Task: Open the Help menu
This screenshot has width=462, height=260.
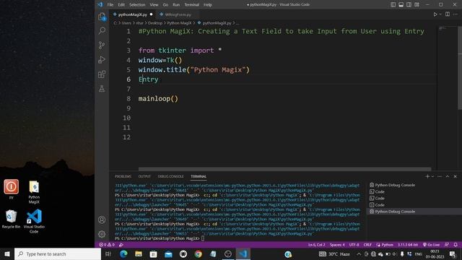Action: point(207,4)
